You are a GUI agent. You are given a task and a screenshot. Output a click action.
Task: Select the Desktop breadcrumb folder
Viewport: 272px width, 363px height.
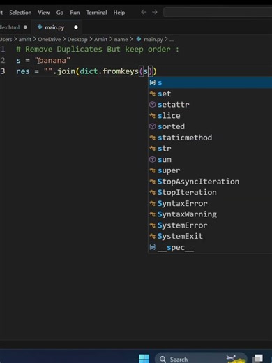[77, 40]
